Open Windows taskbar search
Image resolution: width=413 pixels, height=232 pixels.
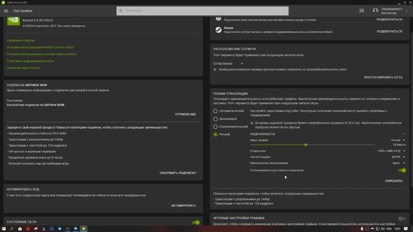12,229
